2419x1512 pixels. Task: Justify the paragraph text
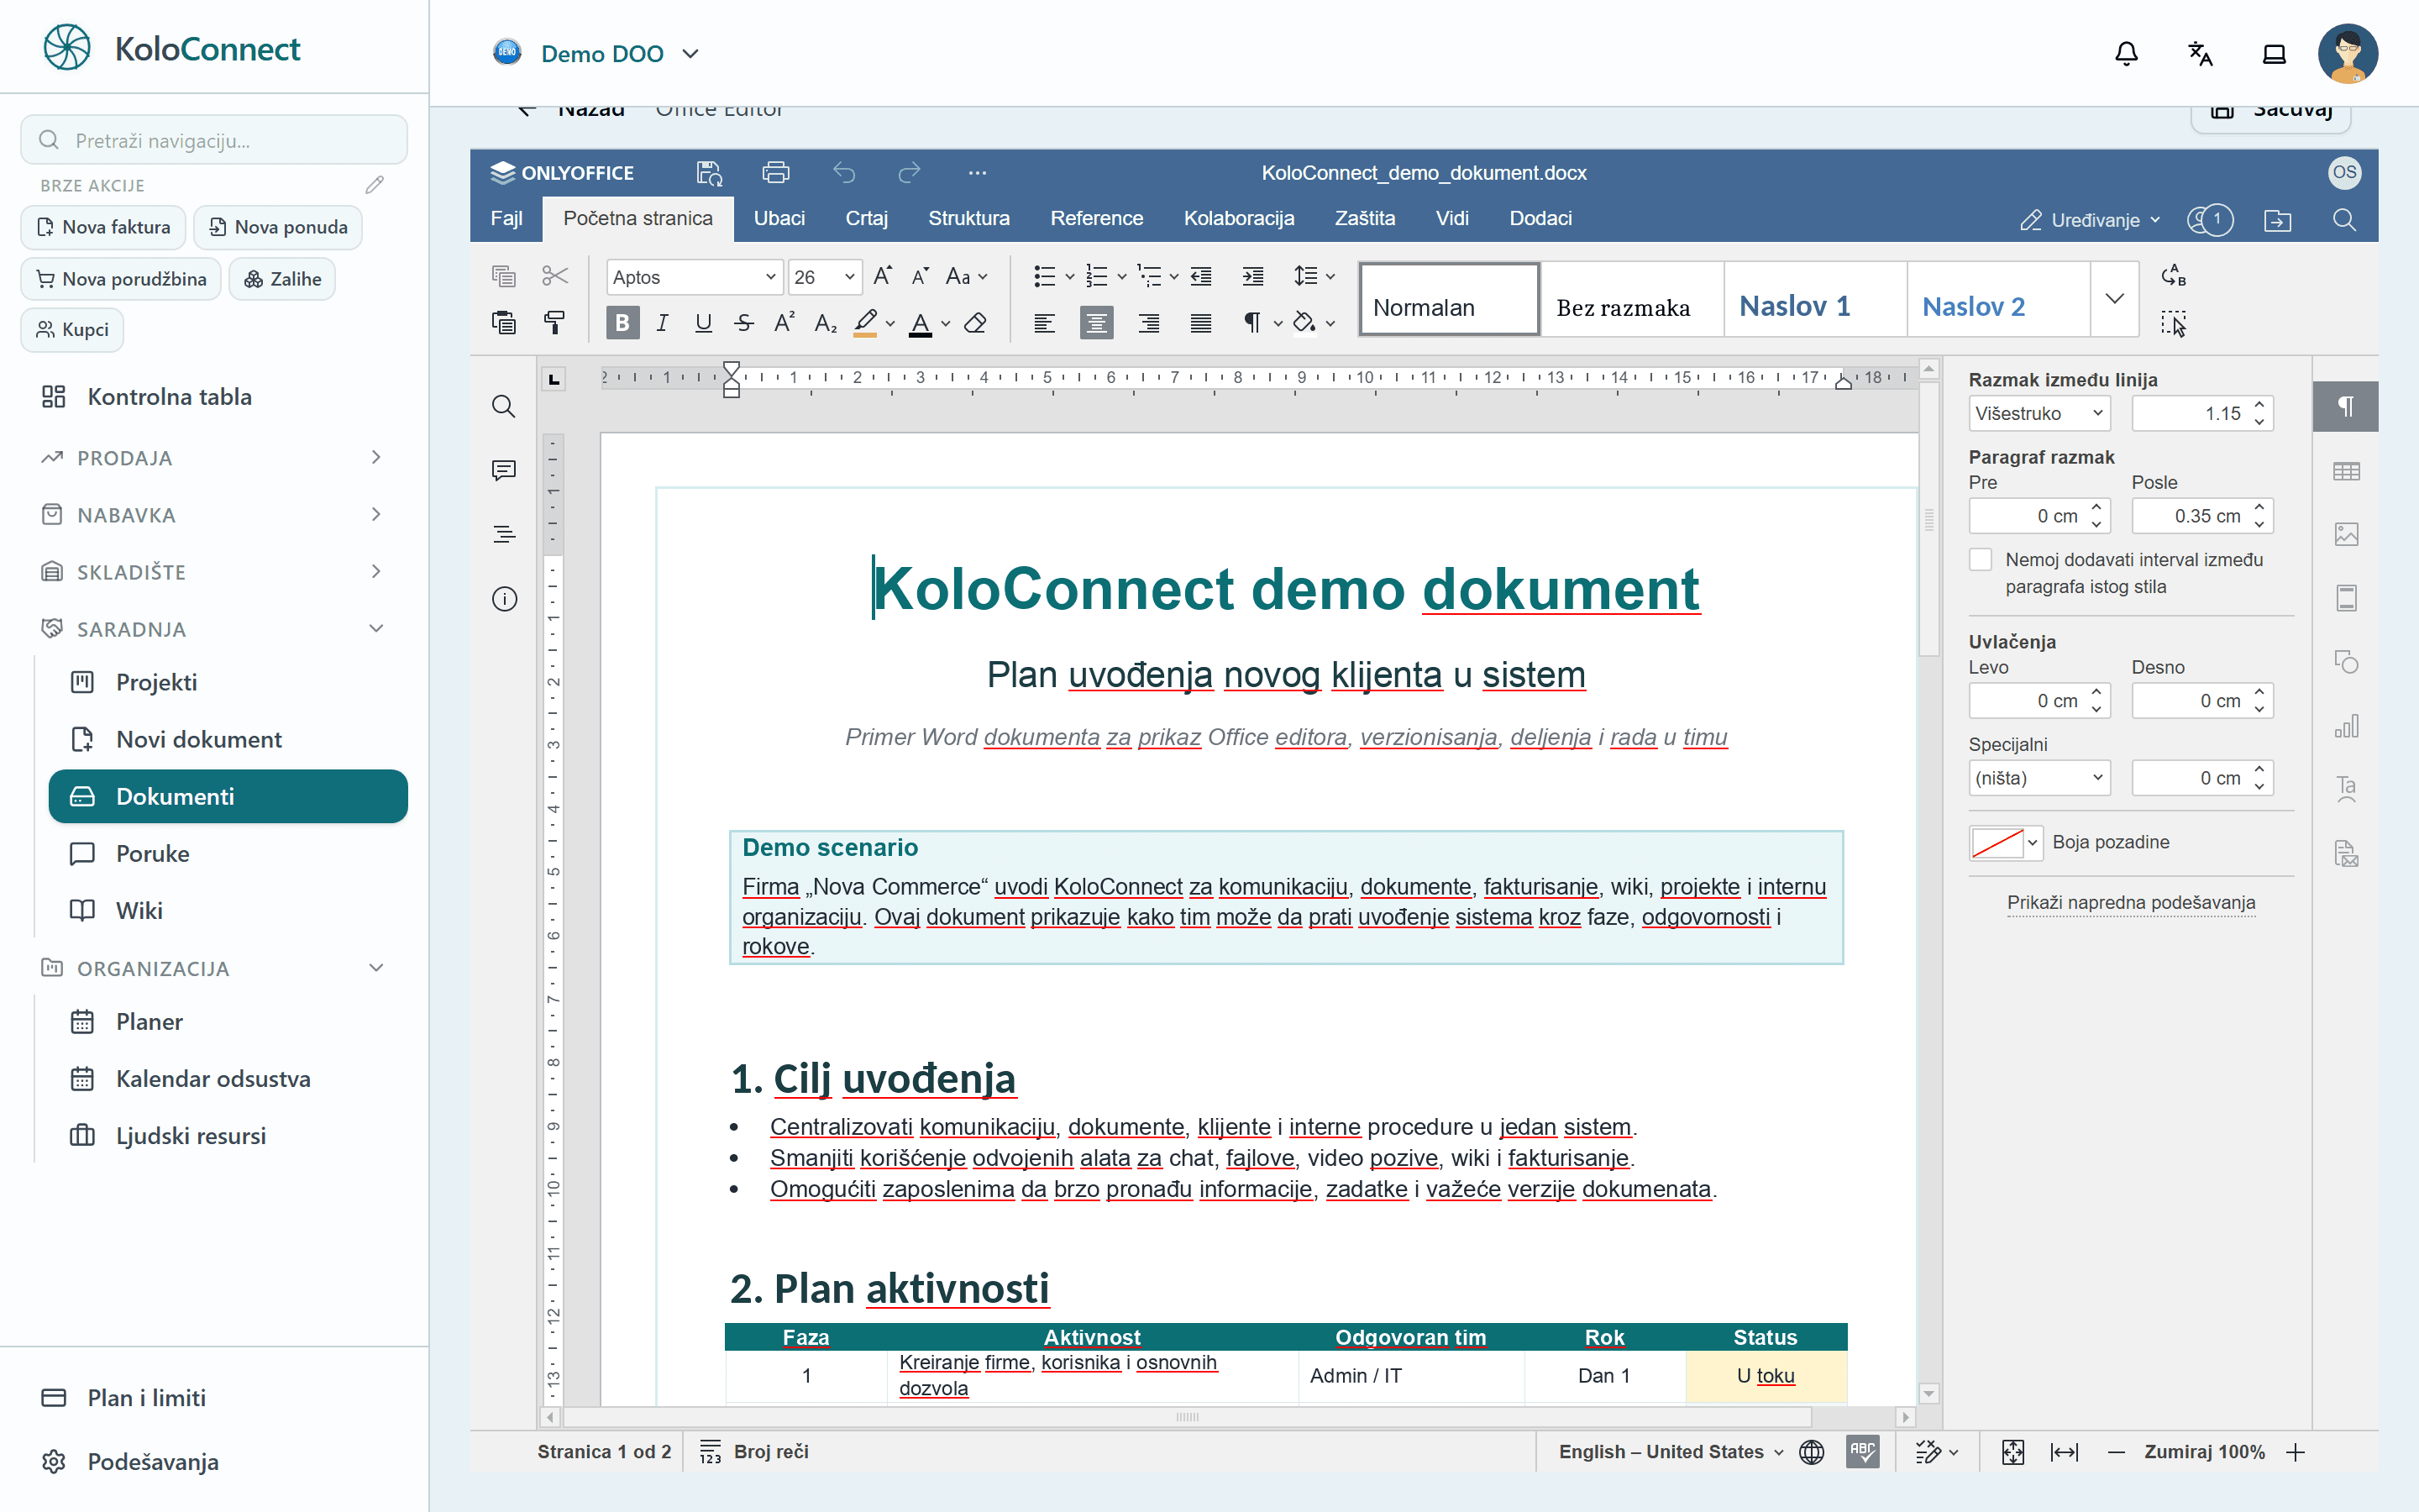[x=1200, y=323]
